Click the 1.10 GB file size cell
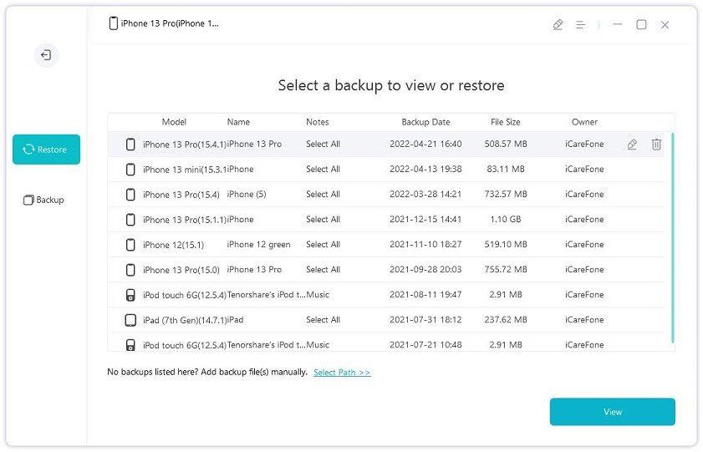The width and height of the screenshot is (703, 452). [506, 219]
